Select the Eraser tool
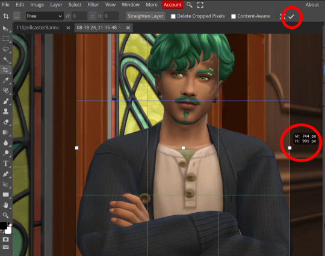The height and width of the screenshot is (256, 325). click(5, 122)
